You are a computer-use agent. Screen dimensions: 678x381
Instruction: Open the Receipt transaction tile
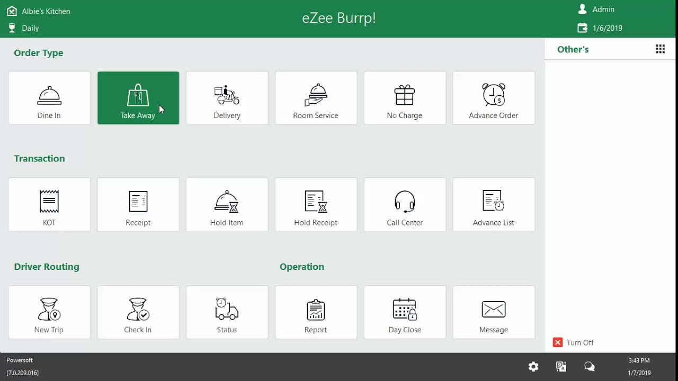tap(138, 205)
